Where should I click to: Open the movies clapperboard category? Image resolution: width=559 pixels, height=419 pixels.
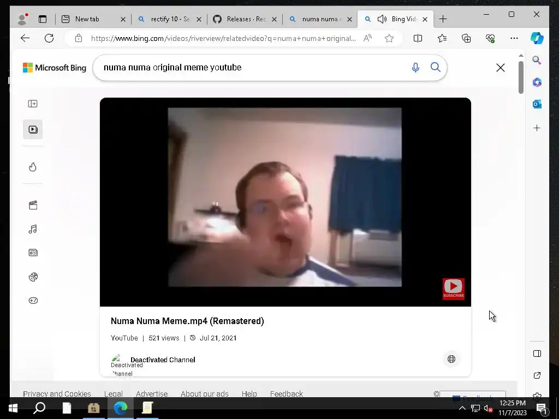(33, 205)
